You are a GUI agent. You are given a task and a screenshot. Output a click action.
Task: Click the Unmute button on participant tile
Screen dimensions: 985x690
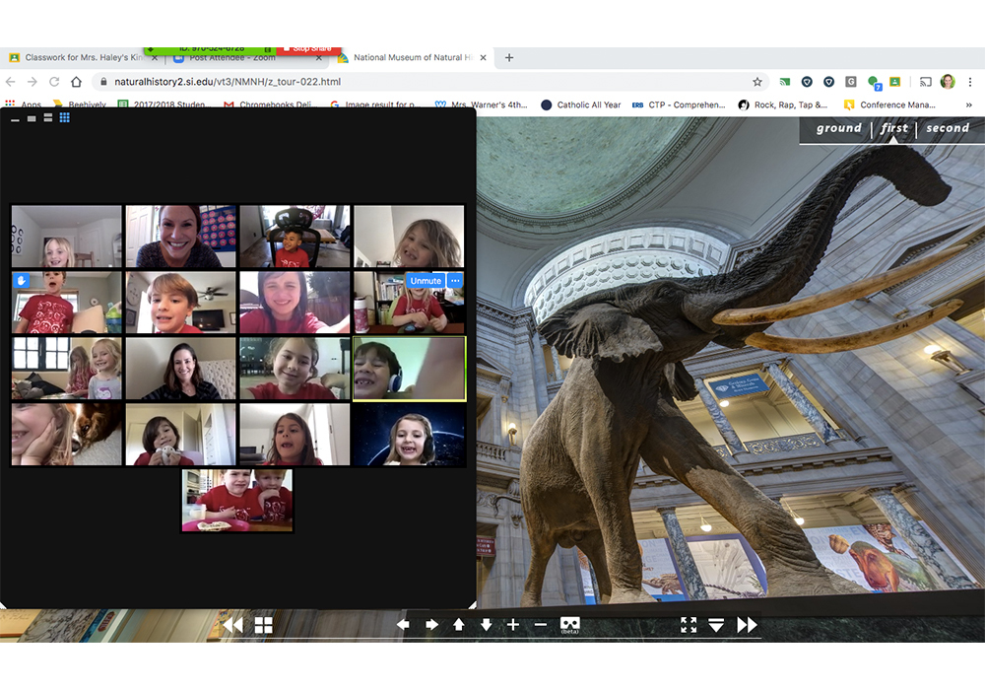426,281
